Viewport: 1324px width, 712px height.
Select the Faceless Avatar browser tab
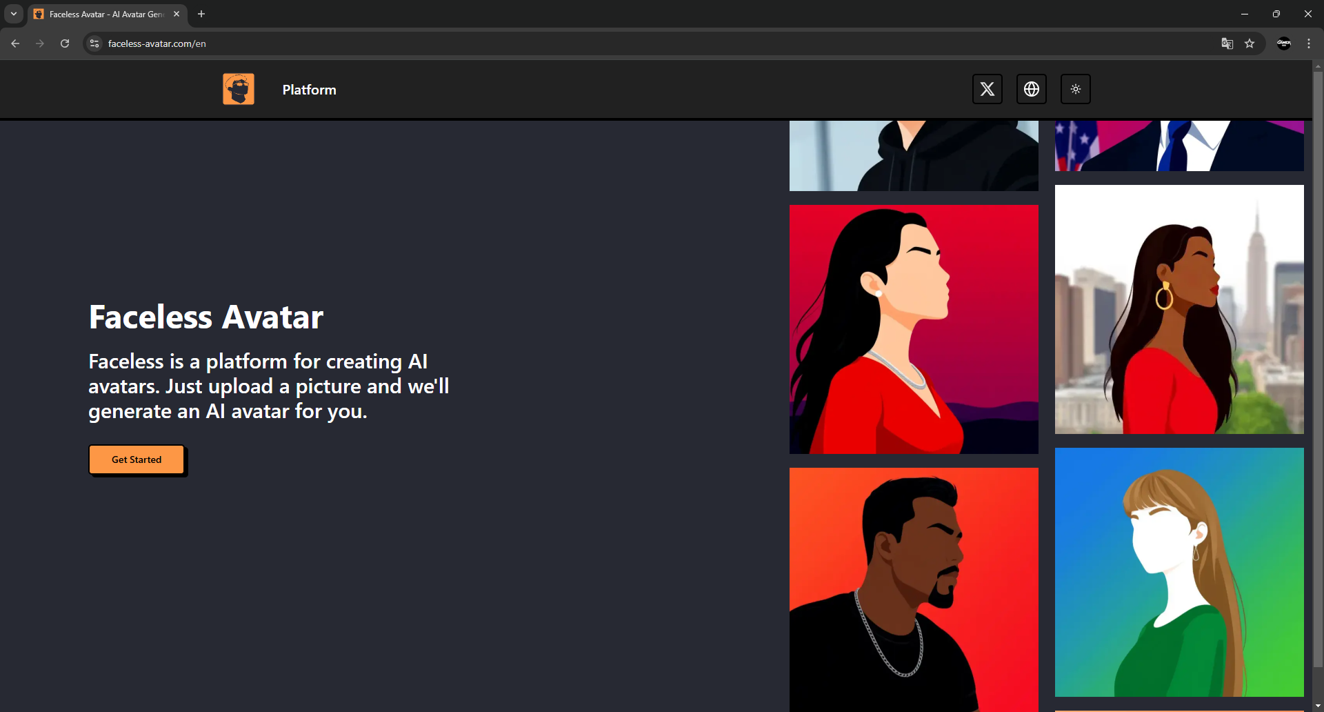coord(107,14)
